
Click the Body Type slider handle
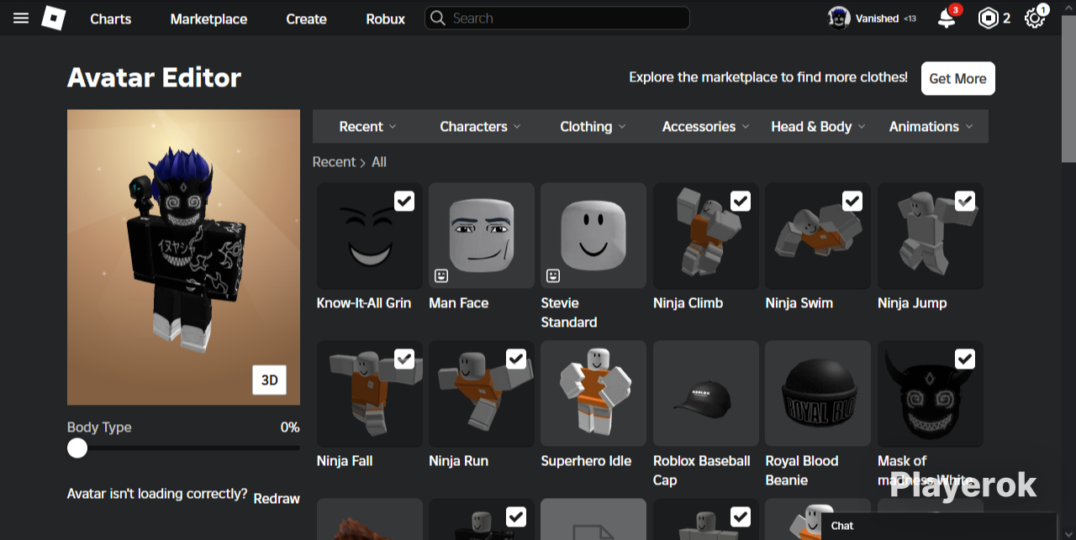coord(77,448)
